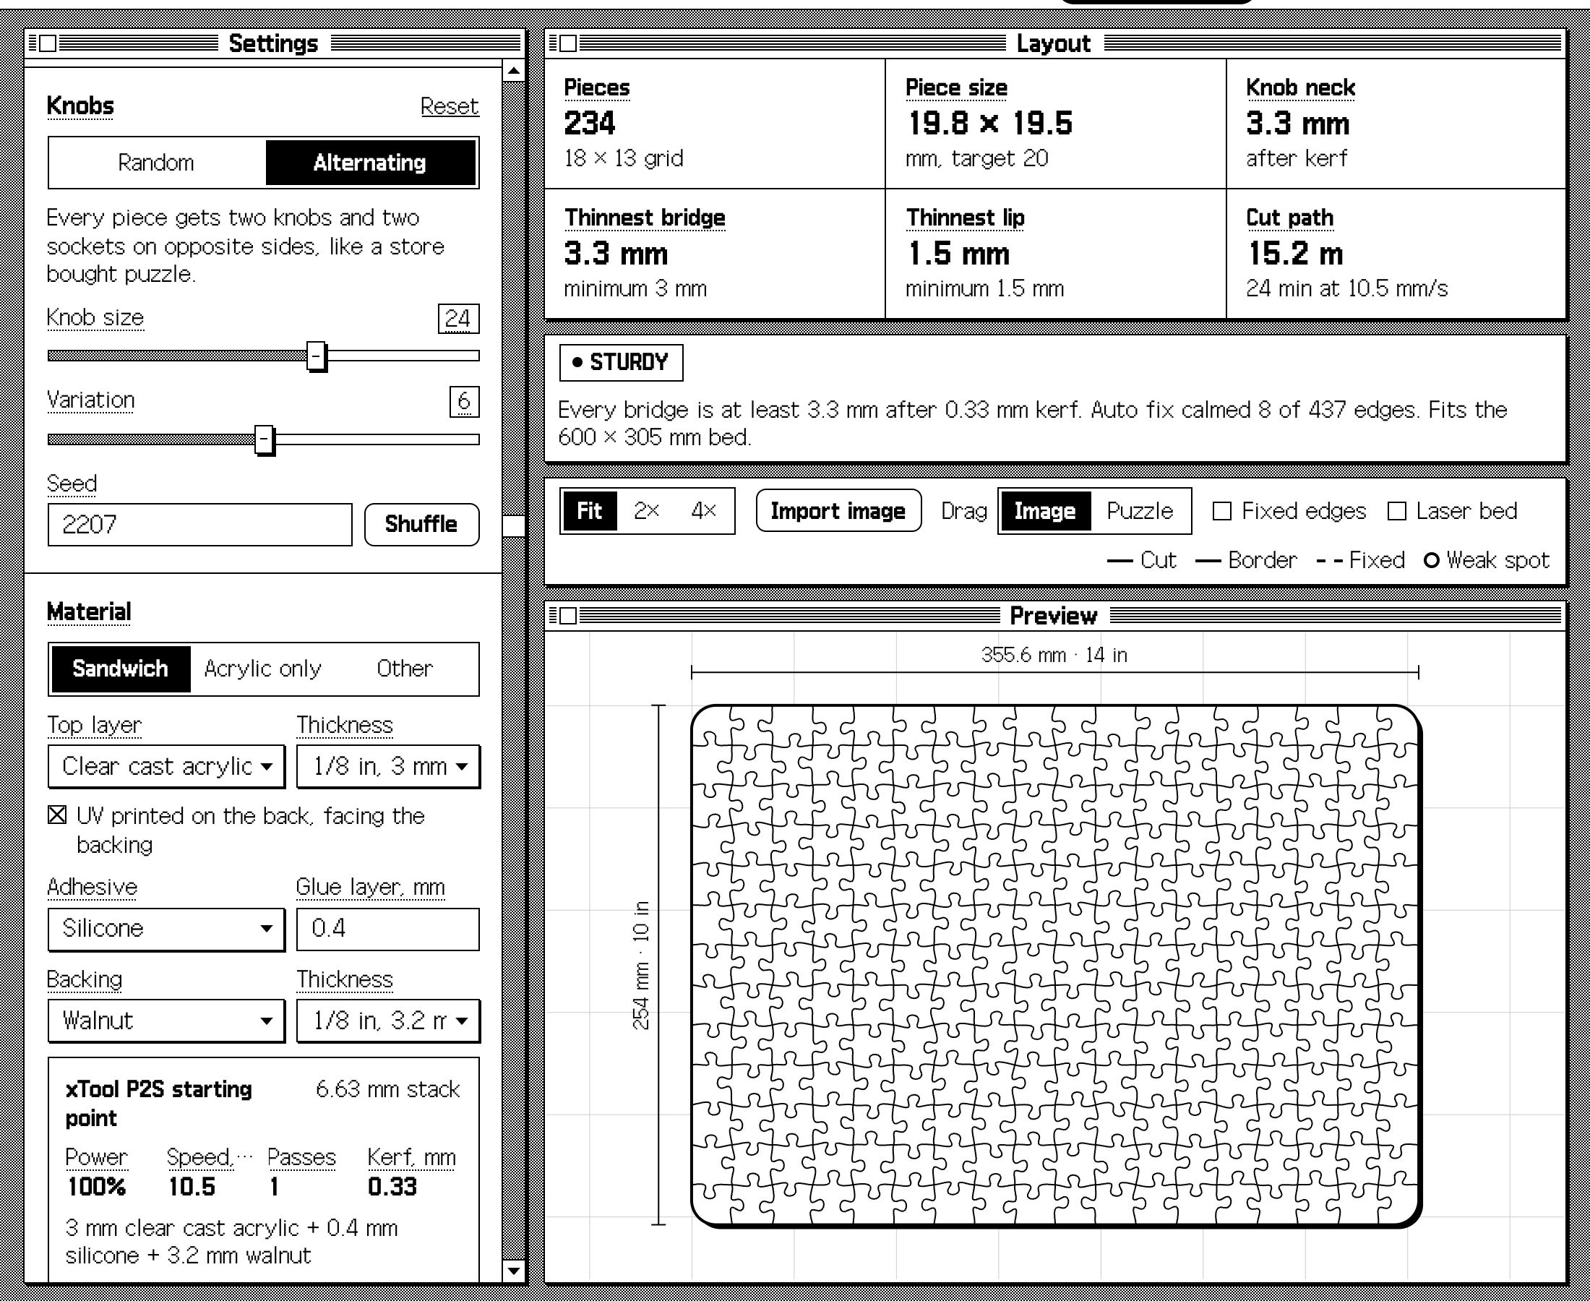Click the Knob neck label
1590x1301 pixels.
pyautogui.click(x=1301, y=87)
